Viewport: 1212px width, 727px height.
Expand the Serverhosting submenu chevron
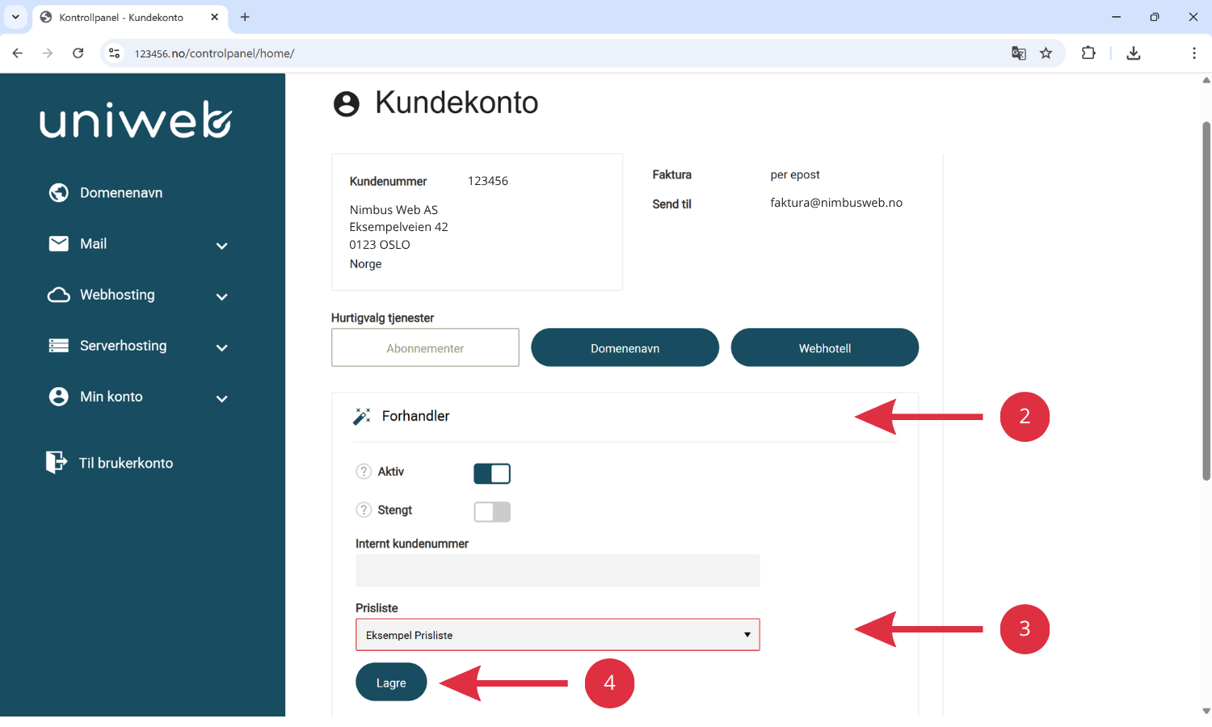point(222,347)
